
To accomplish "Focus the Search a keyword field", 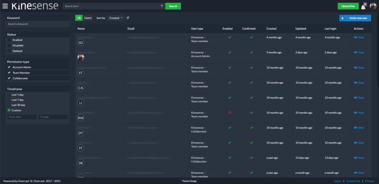I will point(37,24).
